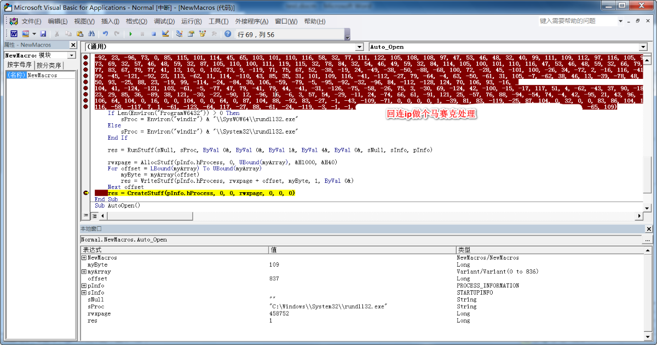Image resolution: width=657 pixels, height=345 pixels.
Task: Select the (名称) property row
Action: 40,75
